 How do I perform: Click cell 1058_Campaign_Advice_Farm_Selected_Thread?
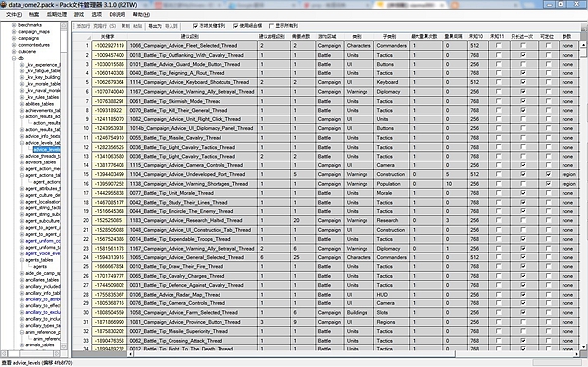(192, 313)
